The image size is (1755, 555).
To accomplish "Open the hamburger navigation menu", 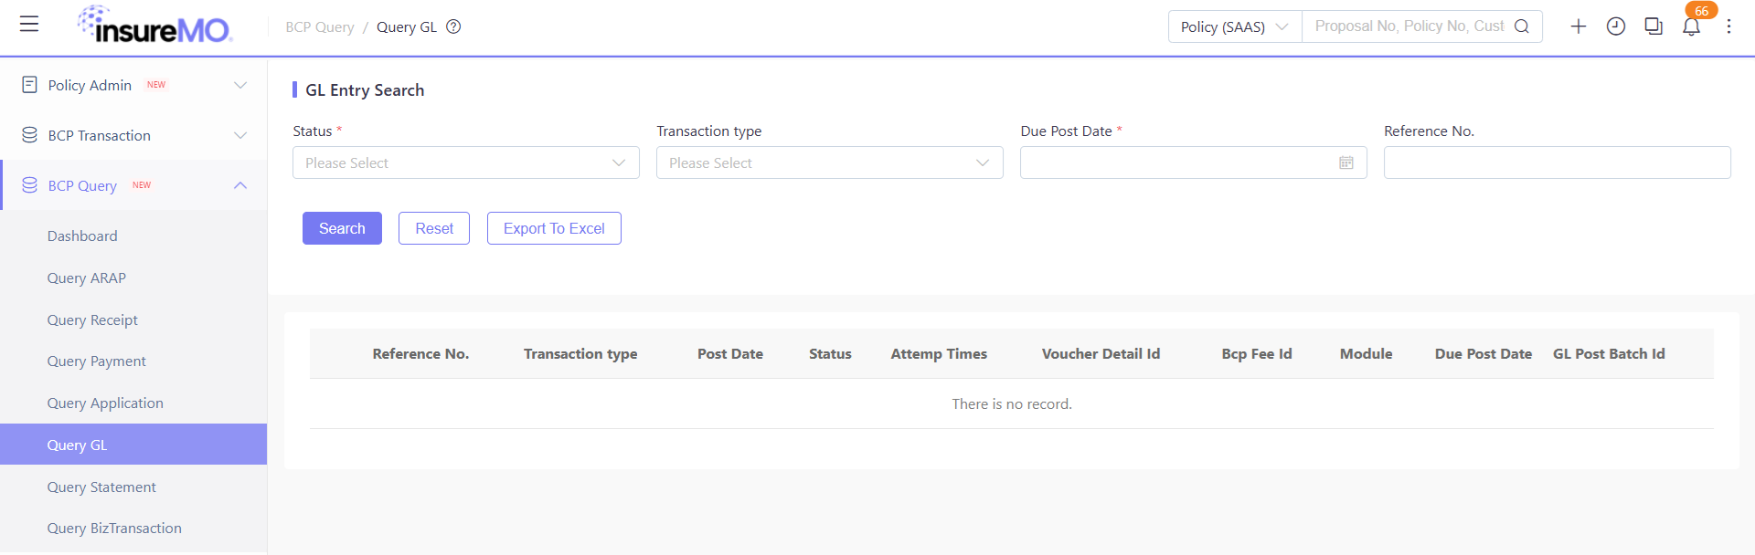I will coord(29,25).
